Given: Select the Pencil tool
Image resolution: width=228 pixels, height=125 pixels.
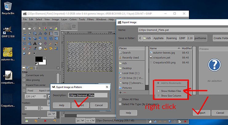Looking at the screenshot, I should [51, 43].
